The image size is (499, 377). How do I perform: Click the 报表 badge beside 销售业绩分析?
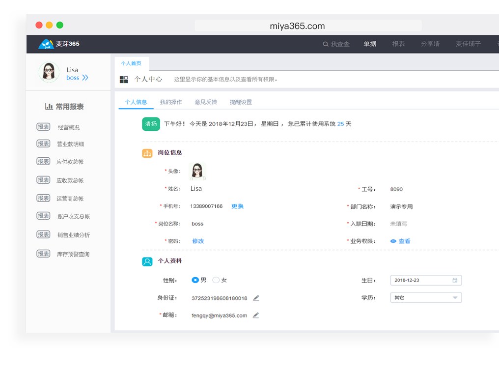pos(43,234)
